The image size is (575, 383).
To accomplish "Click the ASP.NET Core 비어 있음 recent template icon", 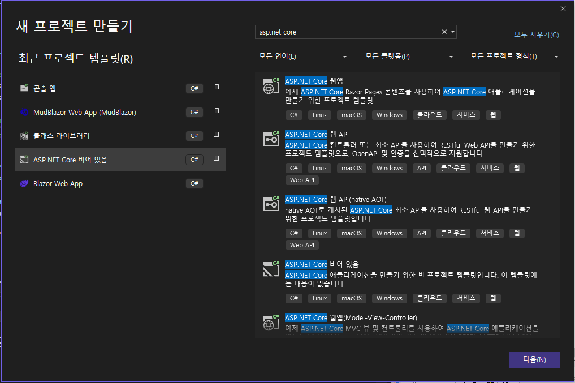I will point(24,160).
